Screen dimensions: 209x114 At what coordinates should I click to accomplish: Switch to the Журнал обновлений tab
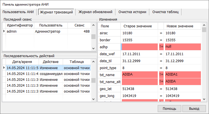click(95, 12)
